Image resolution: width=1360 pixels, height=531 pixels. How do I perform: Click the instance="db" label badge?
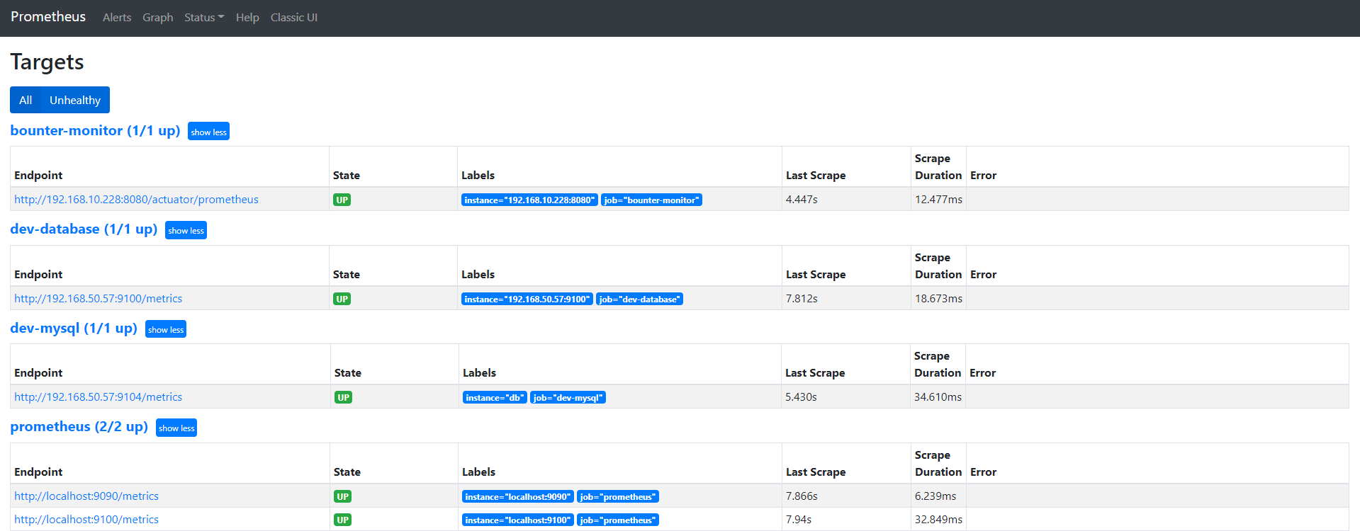click(x=495, y=398)
